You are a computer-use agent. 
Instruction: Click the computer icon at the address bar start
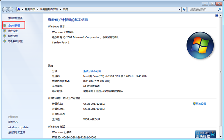(x=19, y=10)
